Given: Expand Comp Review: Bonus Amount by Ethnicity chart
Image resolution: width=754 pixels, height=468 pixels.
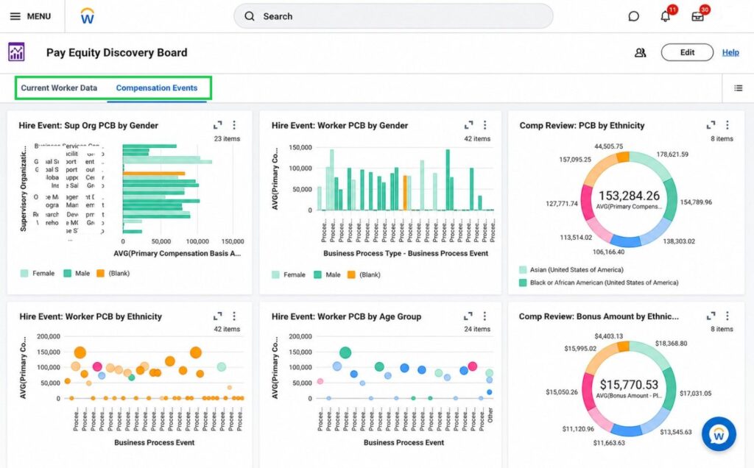Looking at the screenshot, I should 711,316.
